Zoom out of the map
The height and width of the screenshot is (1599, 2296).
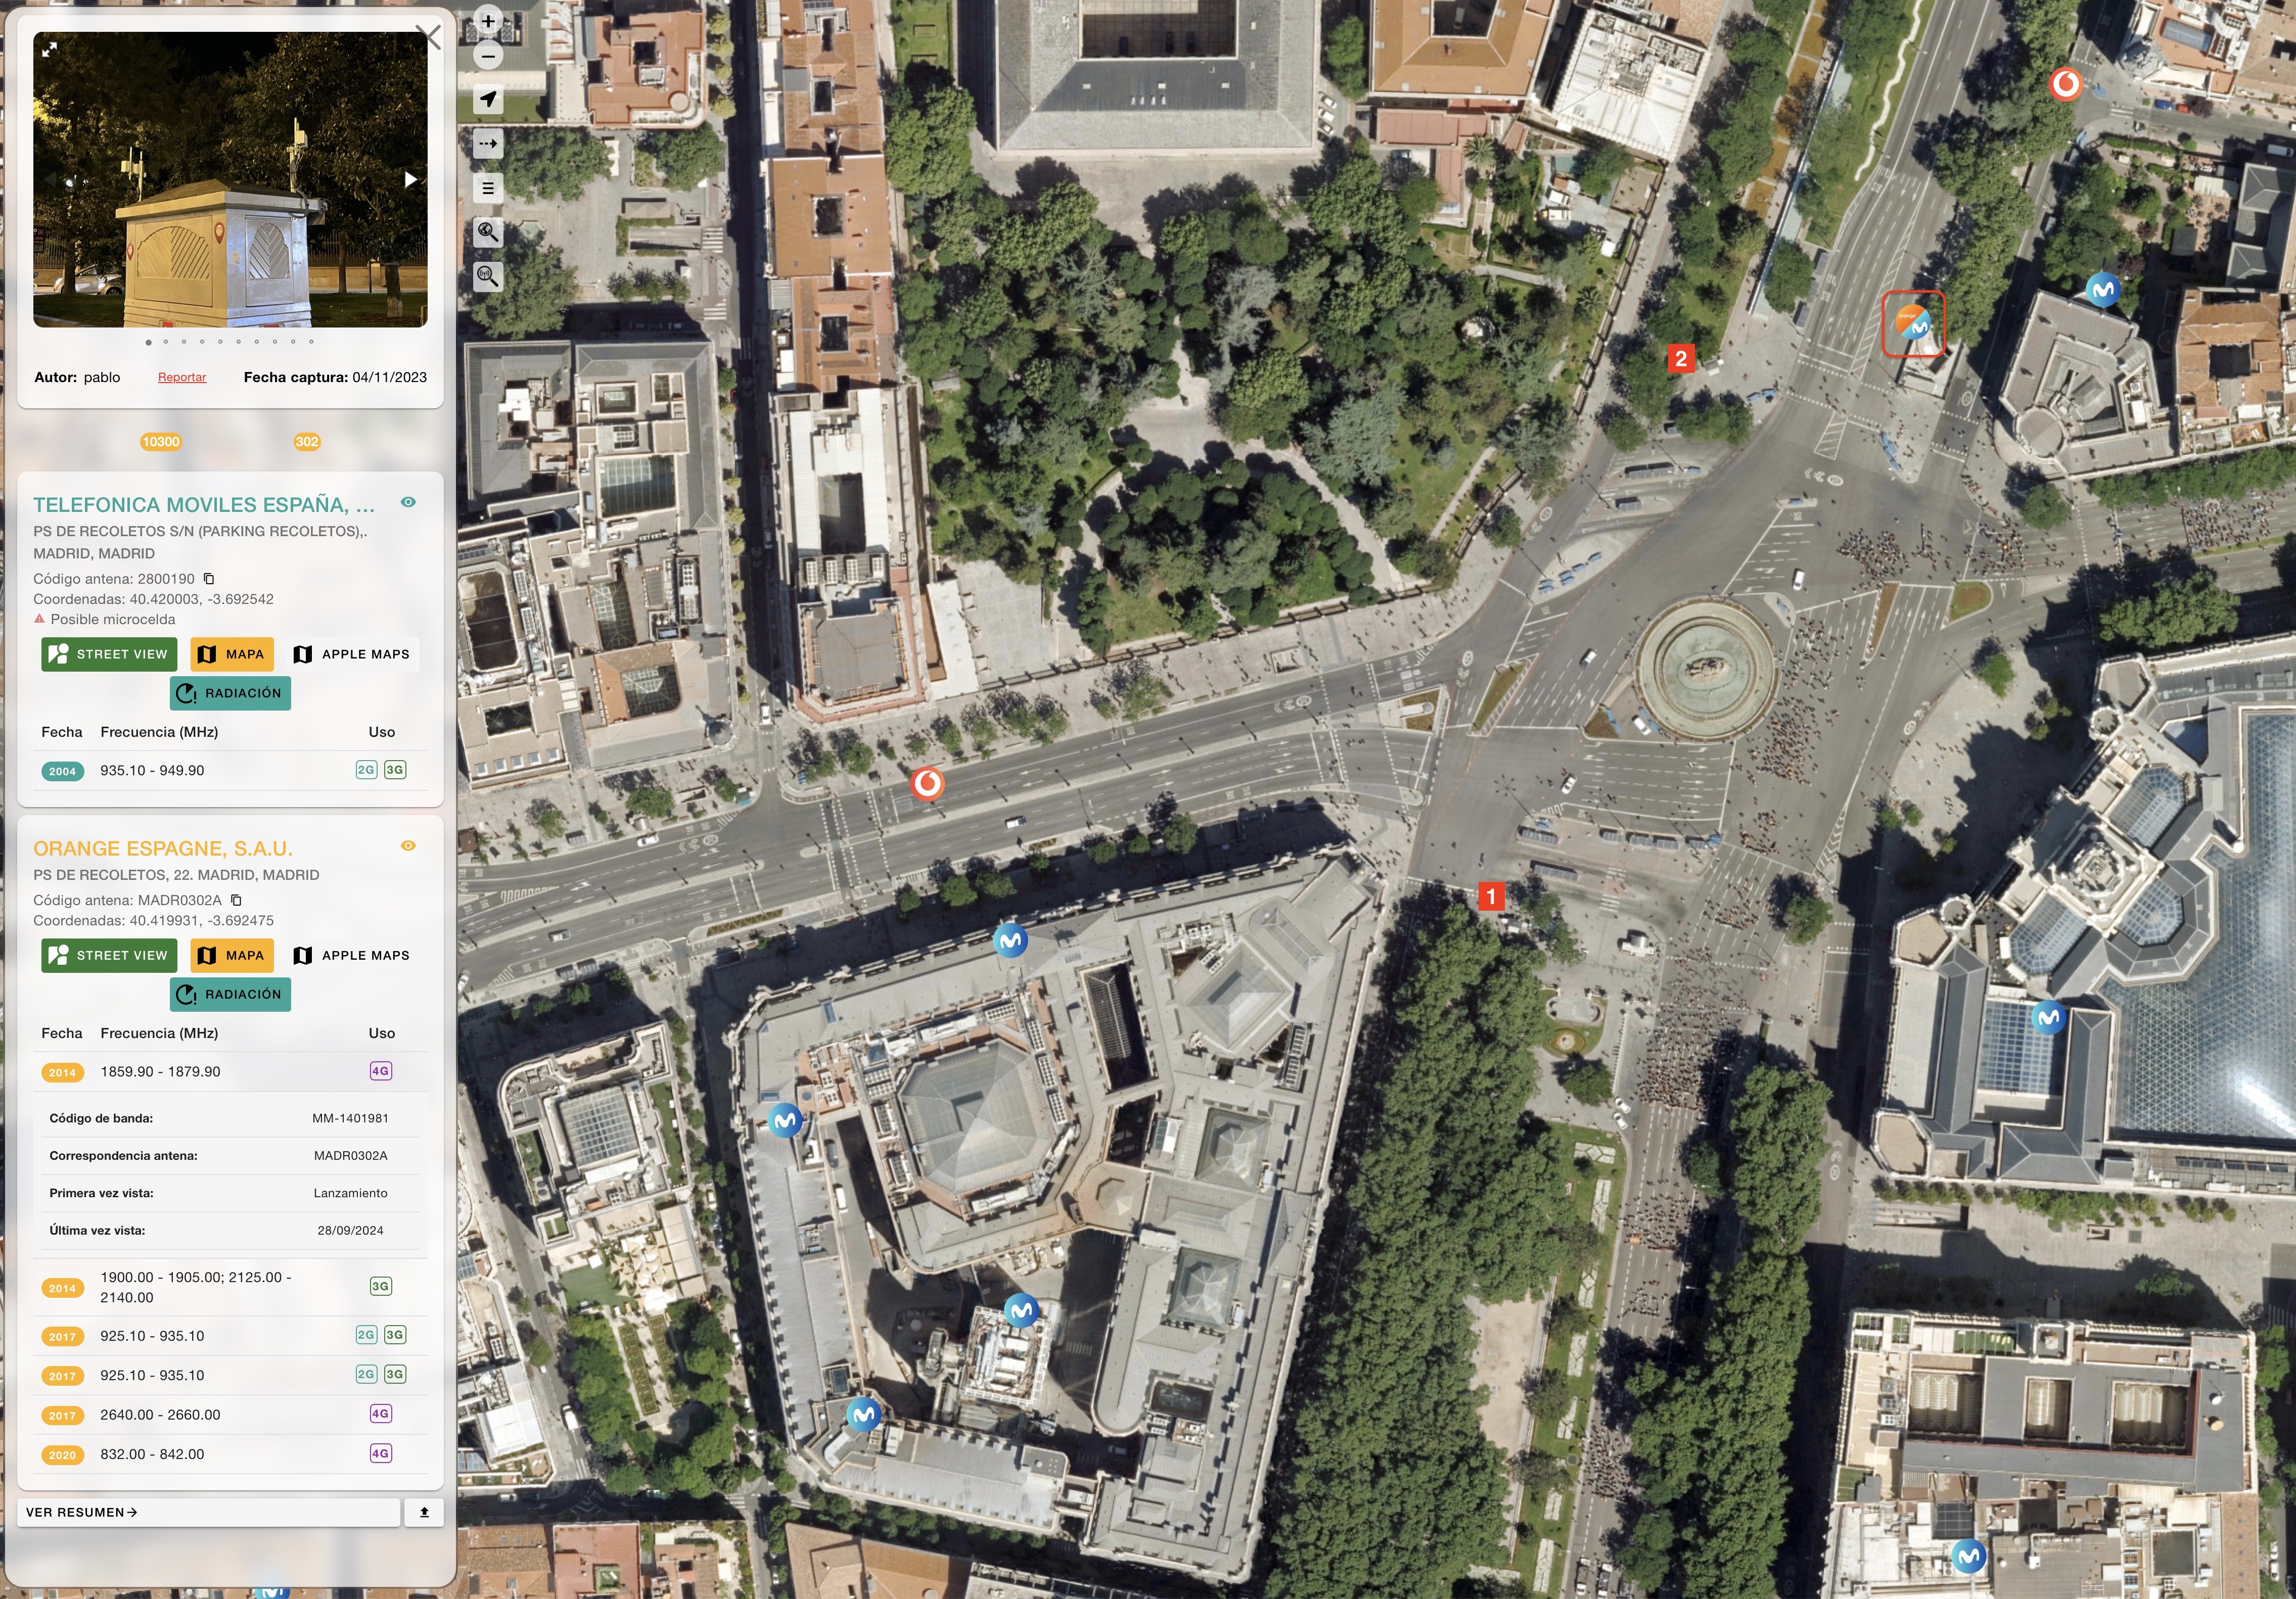[x=488, y=56]
